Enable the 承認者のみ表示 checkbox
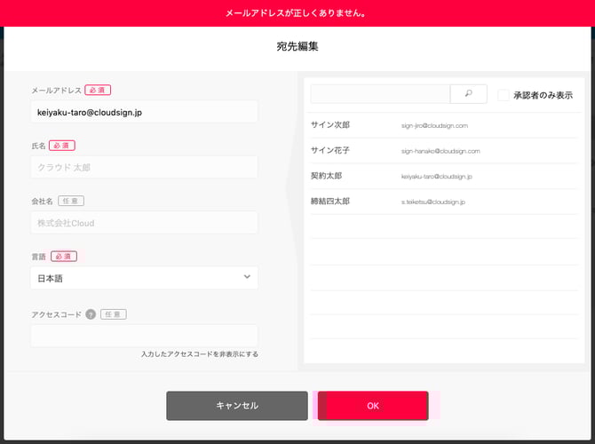Image resolution: width=595 pixels, height=444 pixels. (x=504, y=94)
